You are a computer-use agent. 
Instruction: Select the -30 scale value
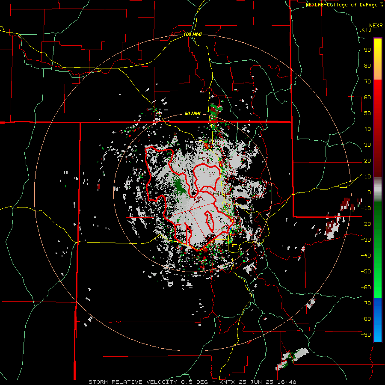click(x=366, y=240)
